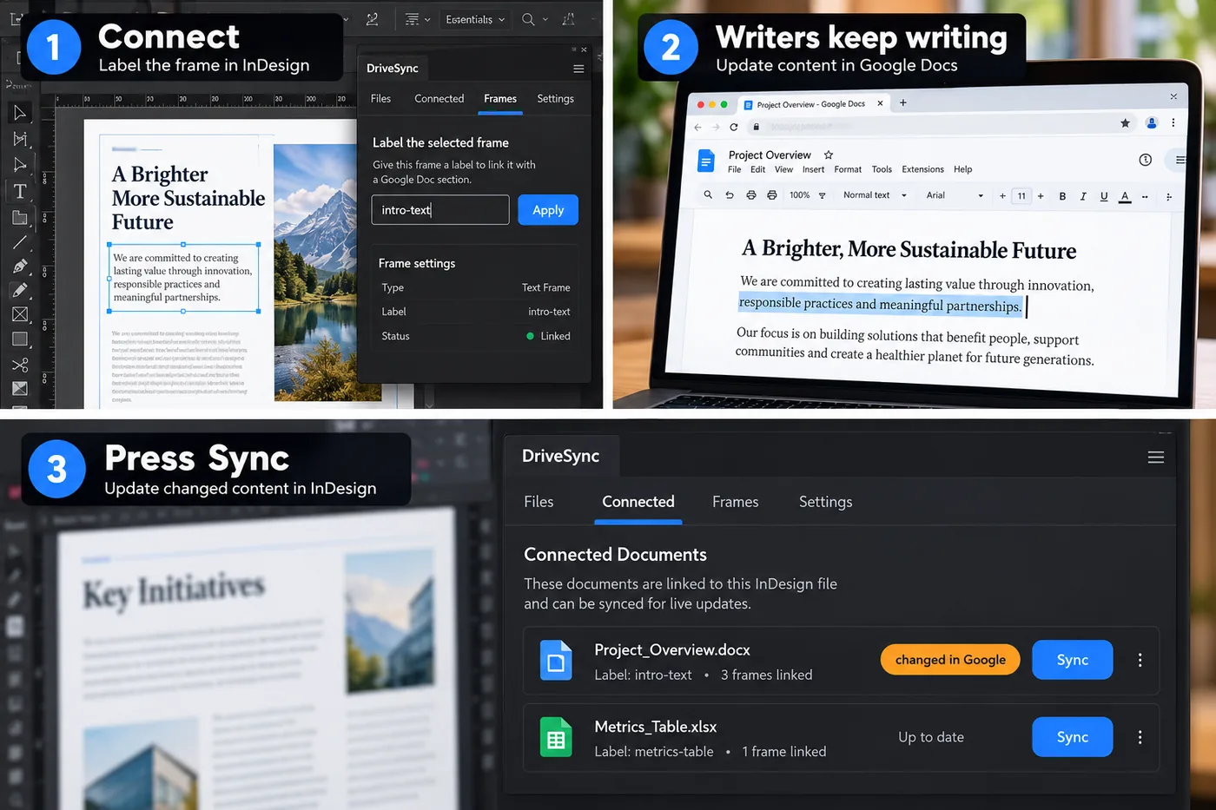
Task: Open the Insert menu in Google Docs
Action: [x=813, y=169]
